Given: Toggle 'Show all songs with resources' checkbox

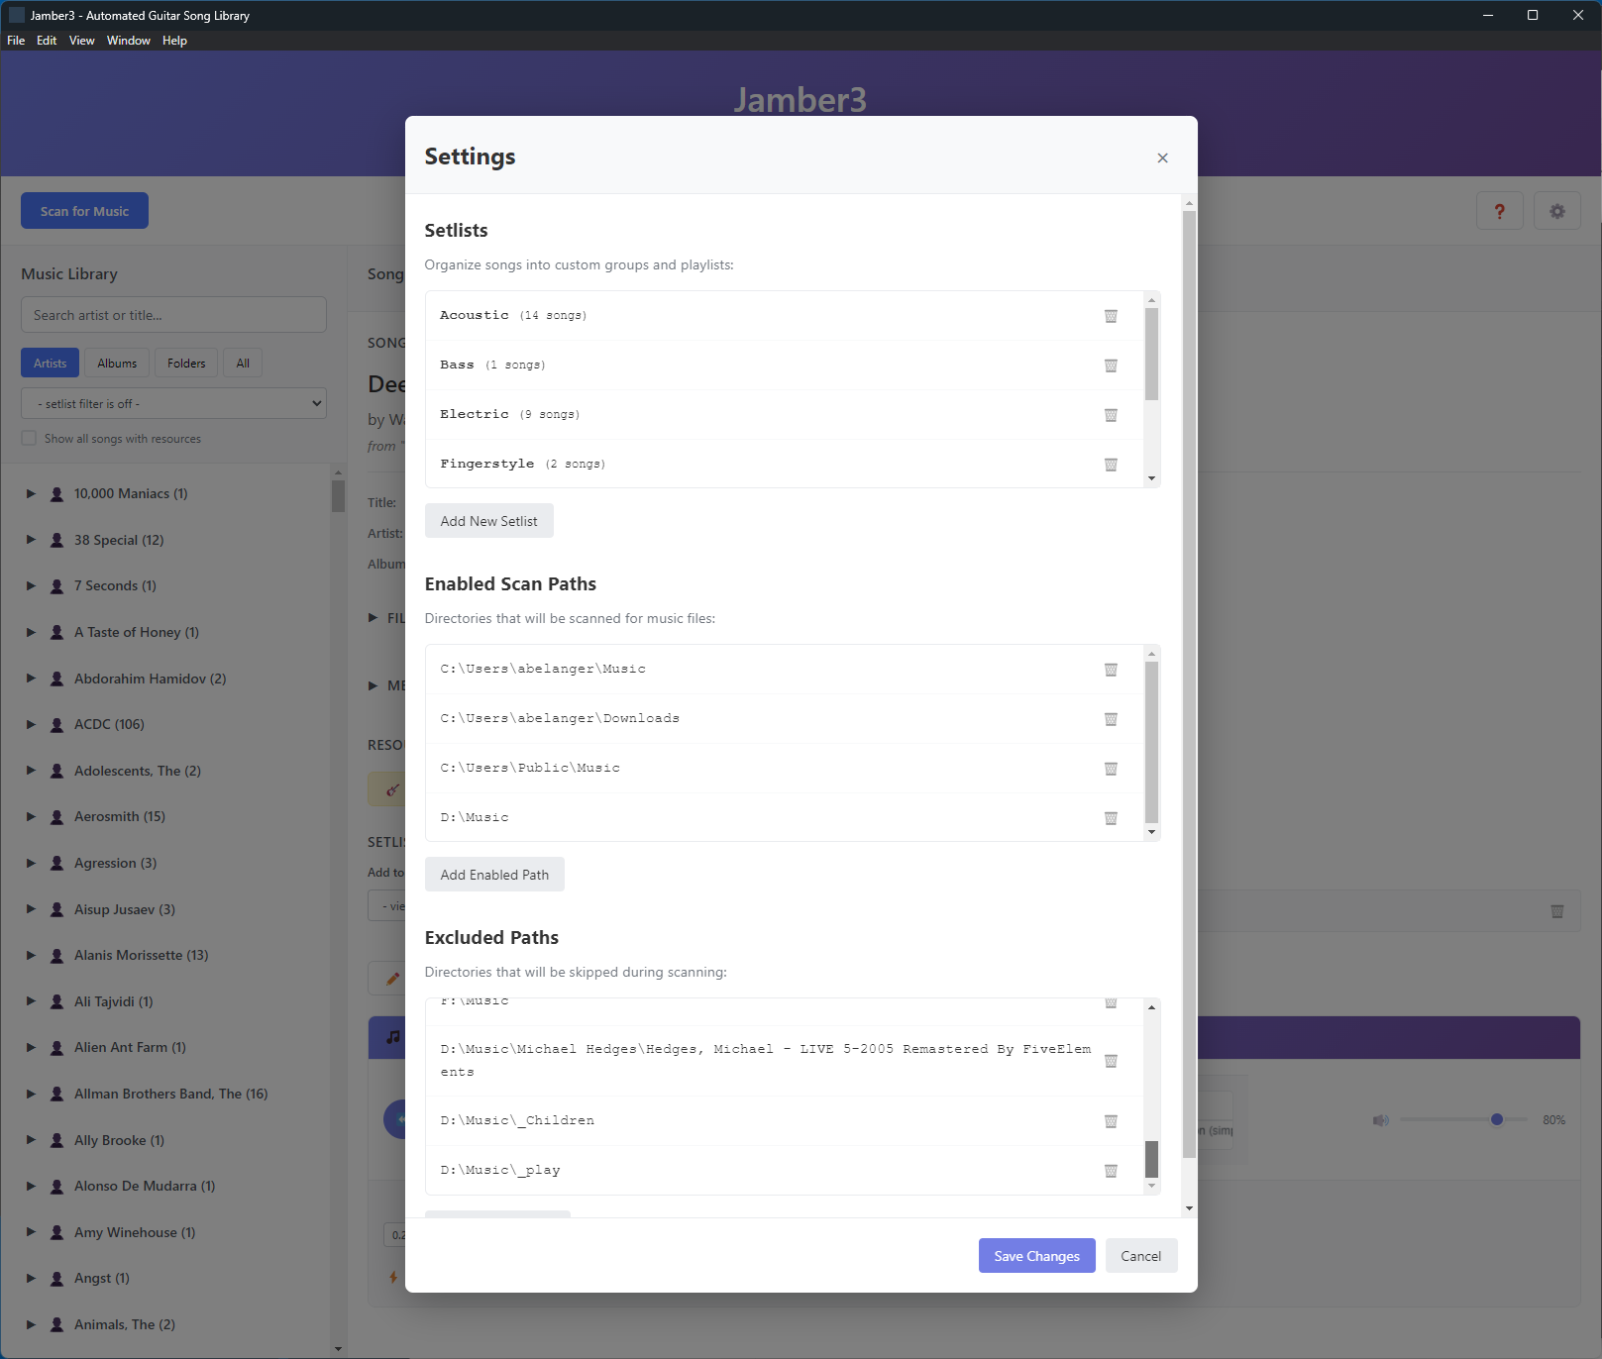Looking at the screenshot, I should (x=29, y=439).
